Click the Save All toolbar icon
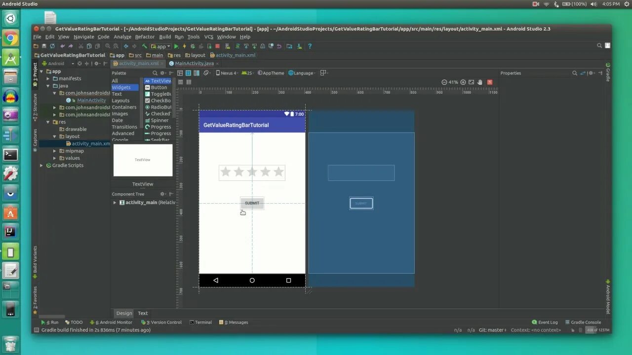Screen dimensions: 632x355 point(44,46)
